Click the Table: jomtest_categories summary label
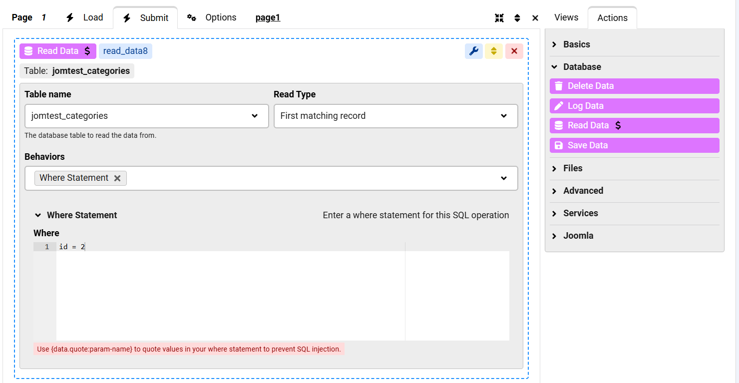The width and height of the screenshot is (739, 383). (x=77, y=71)
